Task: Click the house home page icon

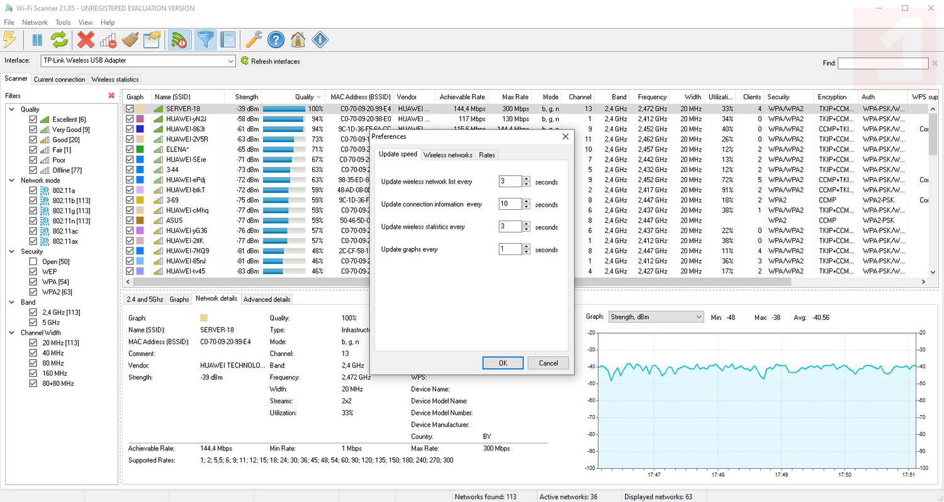Action: coord(298,40)
